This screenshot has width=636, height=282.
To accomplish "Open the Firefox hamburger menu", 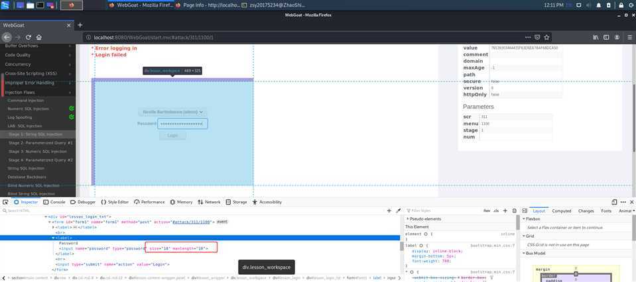I will [628, 37].
